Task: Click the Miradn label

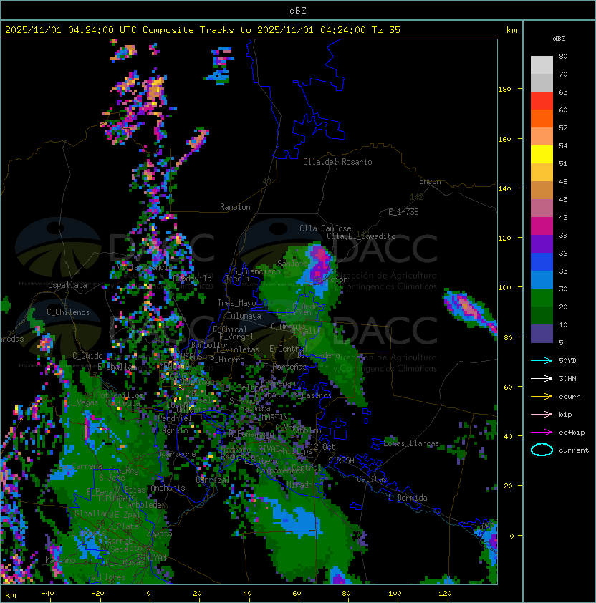Action: click(x=299, y=486)
